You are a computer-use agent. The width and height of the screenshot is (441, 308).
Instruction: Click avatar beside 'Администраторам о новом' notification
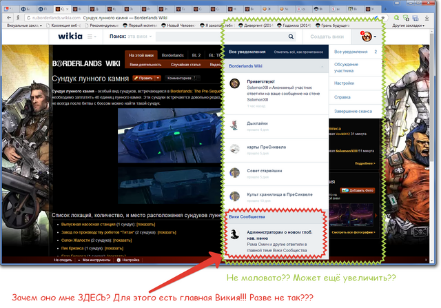234,234
